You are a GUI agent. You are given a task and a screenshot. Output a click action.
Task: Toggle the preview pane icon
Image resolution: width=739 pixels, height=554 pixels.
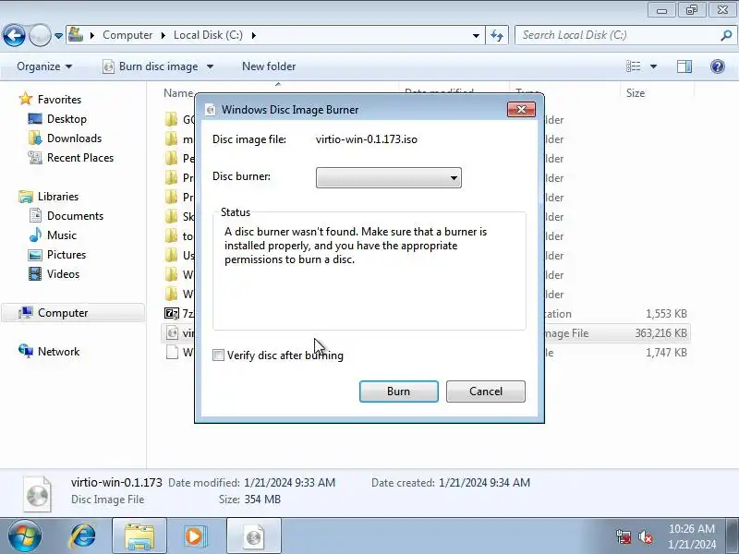[684, 66]
